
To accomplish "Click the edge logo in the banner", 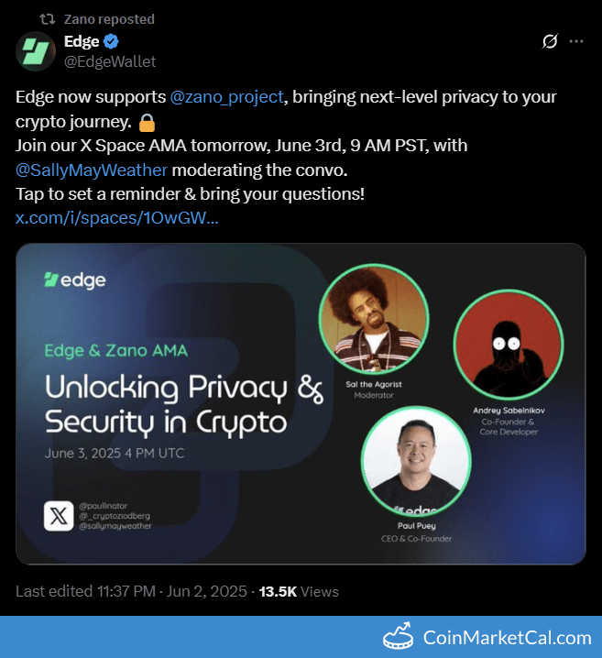I will (75, 280).
